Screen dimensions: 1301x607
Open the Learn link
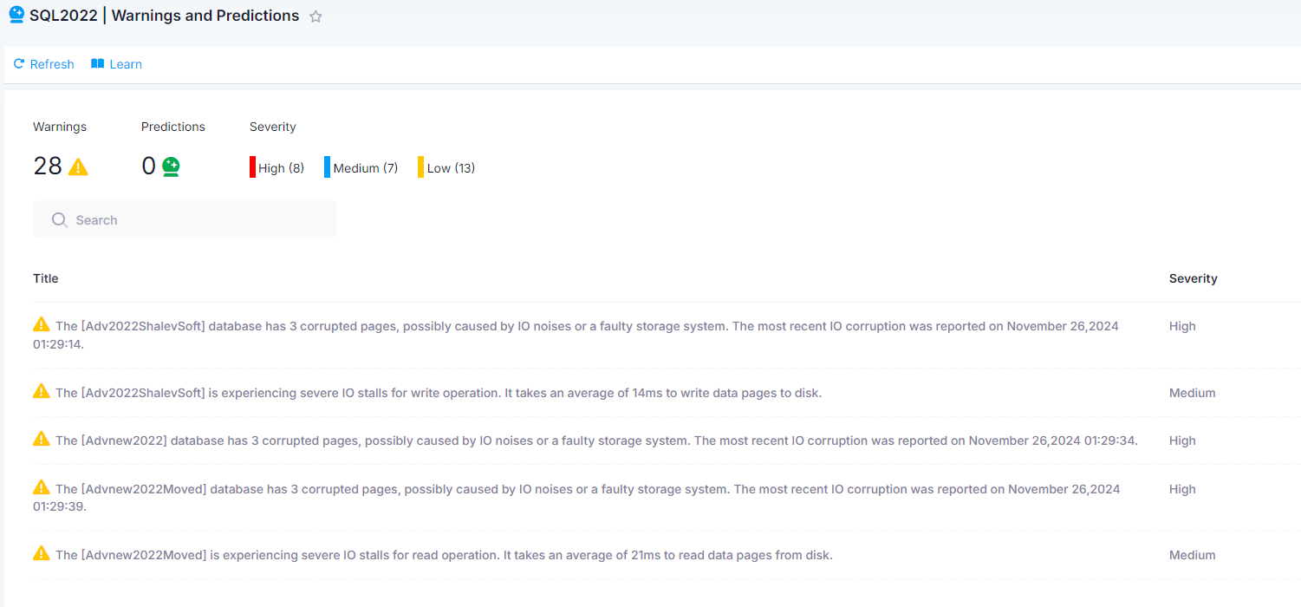(x=126, y=64)
